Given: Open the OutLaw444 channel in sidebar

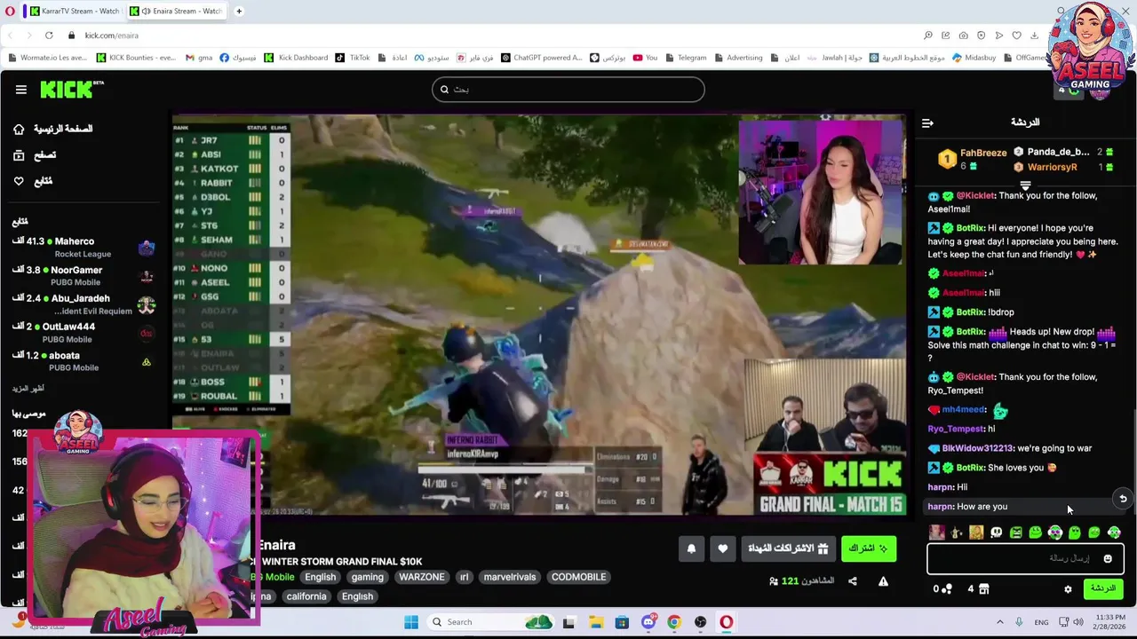Looking at the screenshot, I should (84, 333).
